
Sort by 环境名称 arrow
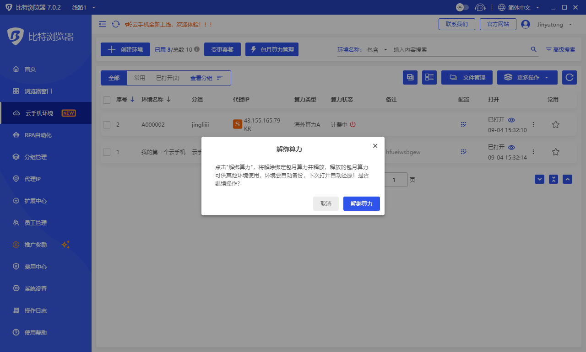click(x=168, y=99)
